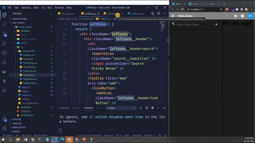Open the terminal shell dropdown showing bash
The image size is (255, 143).
coord(121,108)
